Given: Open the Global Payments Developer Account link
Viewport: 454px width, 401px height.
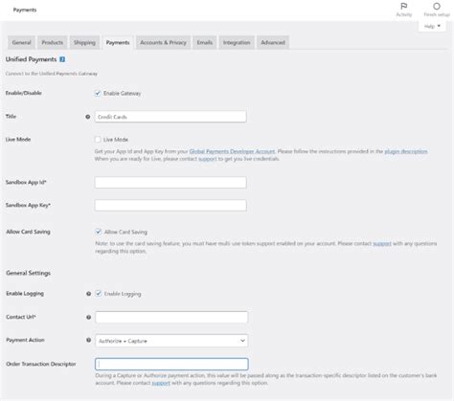Looking at the screenshot, I should point(232,151).
